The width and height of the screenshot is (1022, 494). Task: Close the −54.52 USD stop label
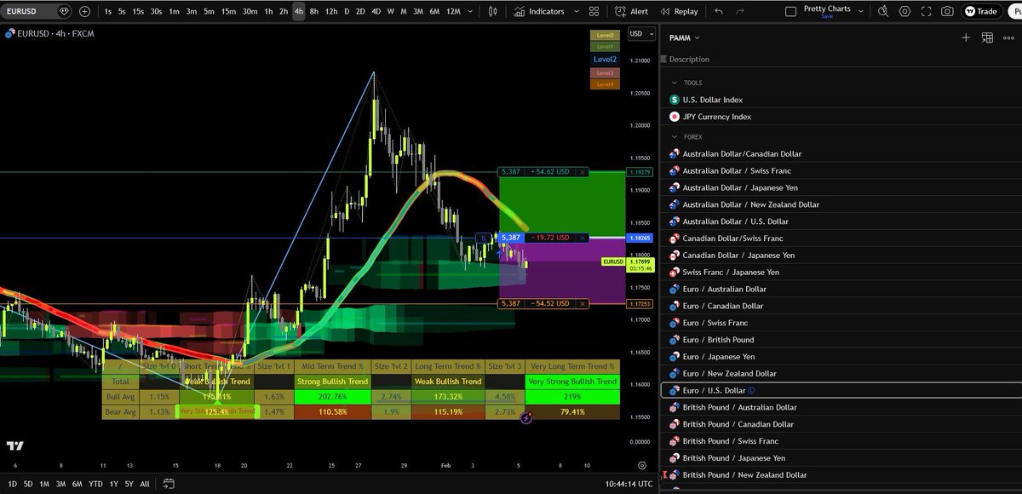tap(583, 303)
